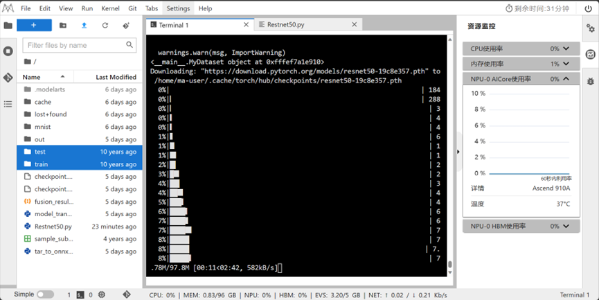The image size is (599, 300).
Task: Collapse the right resource monitor panel arrow
Action: click(x=458, y=152)
